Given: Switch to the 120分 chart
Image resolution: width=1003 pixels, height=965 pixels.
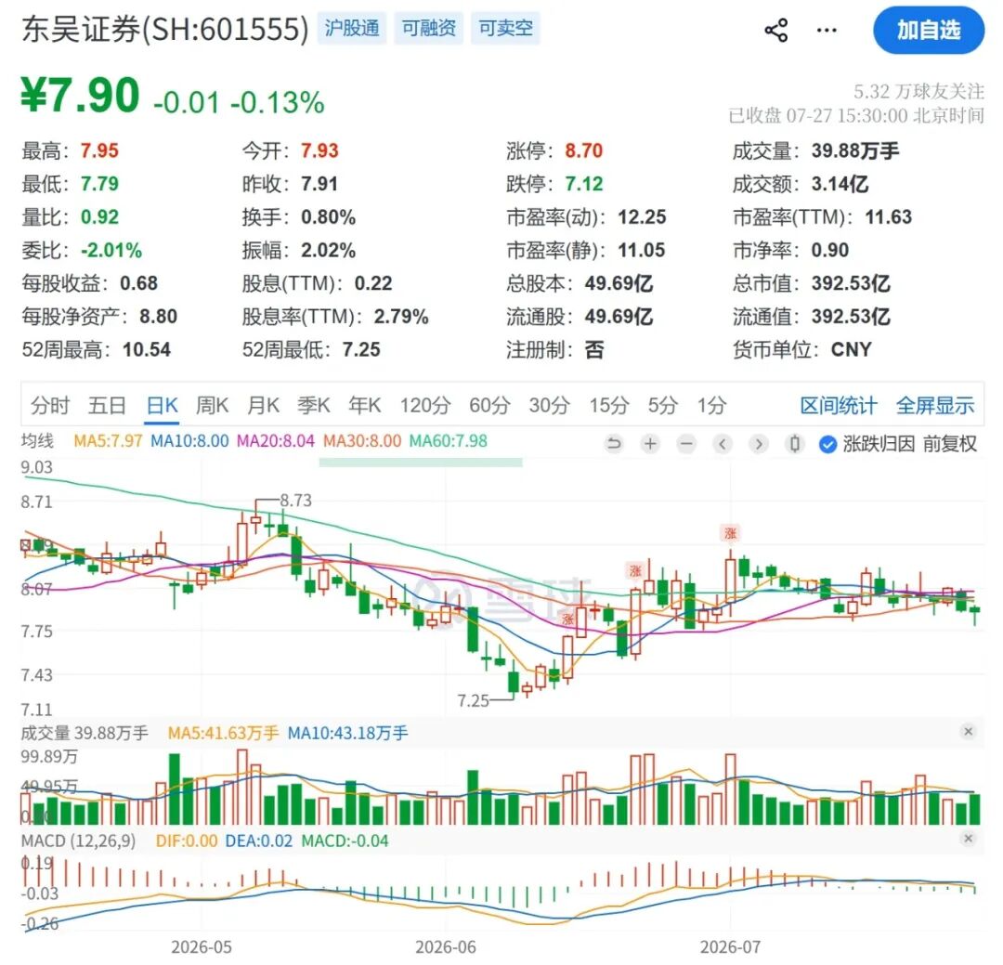Looking at the screenshot, I should click(425, 405).
